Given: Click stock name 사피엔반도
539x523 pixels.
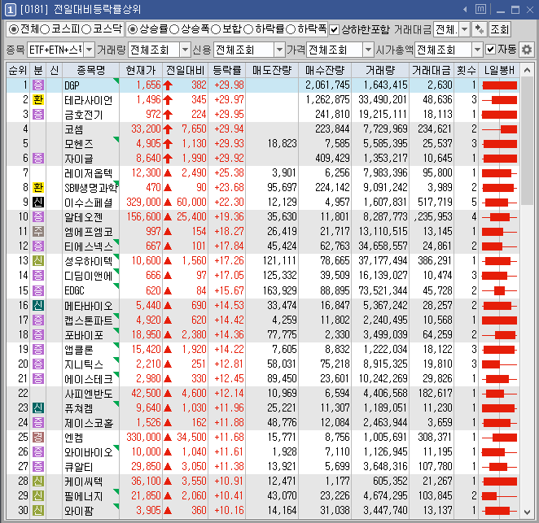Looking at the screenshot, I should pyautogui.click(x=89, y=393).
